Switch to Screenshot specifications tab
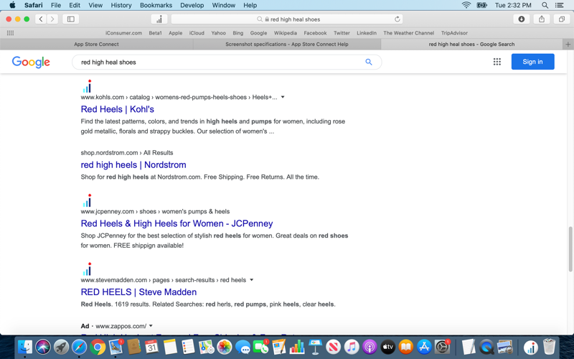Image resolution: width=574 pixels, height=359 pixels. (287, 44)
